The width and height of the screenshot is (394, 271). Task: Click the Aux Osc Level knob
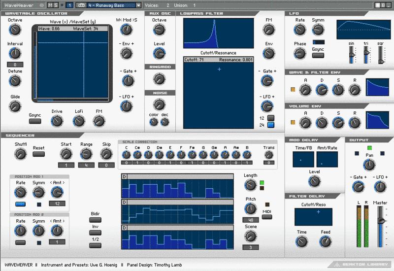click(159, 54)
